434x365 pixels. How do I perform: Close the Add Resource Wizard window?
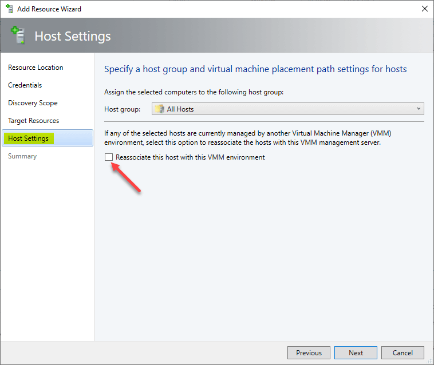pos(425,9)
